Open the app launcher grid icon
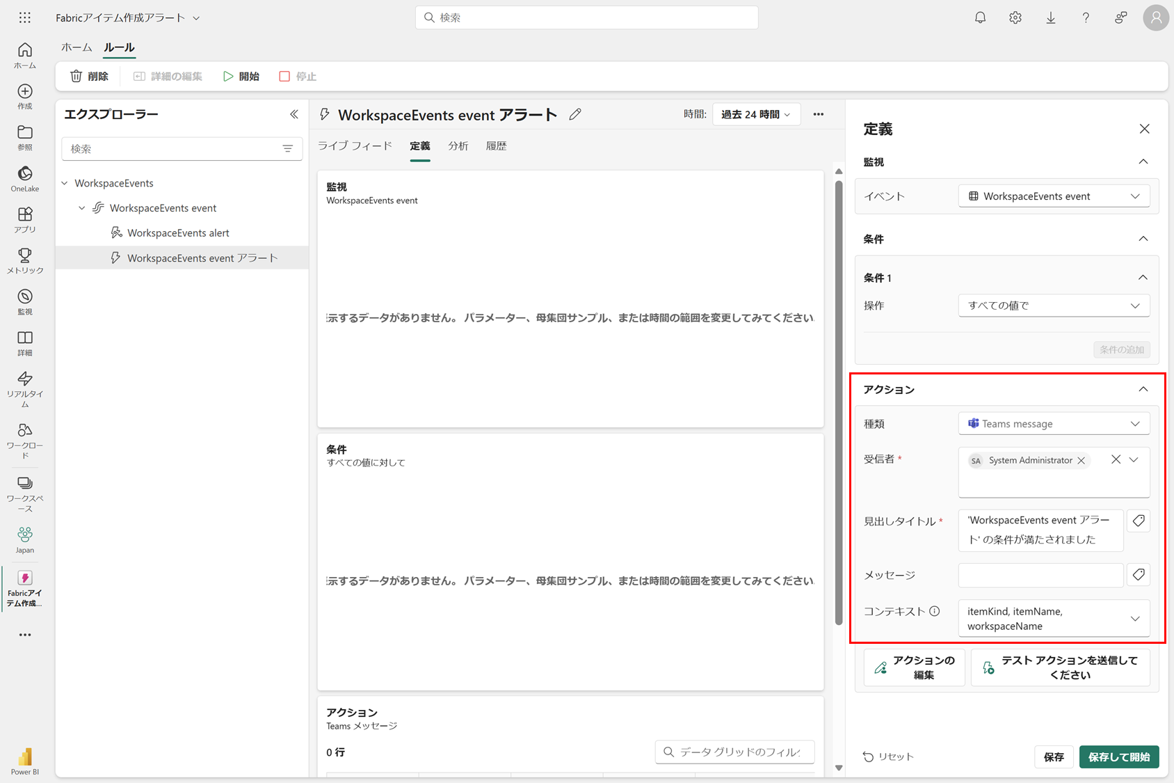 25,17
